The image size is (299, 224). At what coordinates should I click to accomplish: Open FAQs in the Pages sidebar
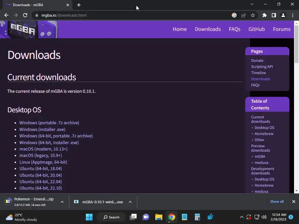click(255, 85)
